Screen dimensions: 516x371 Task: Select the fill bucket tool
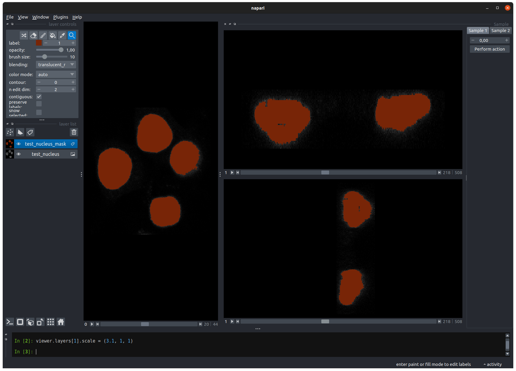point(53,35)
